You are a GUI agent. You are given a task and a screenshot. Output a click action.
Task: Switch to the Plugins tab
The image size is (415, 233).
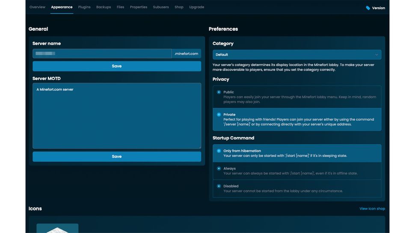click(84, 7)
